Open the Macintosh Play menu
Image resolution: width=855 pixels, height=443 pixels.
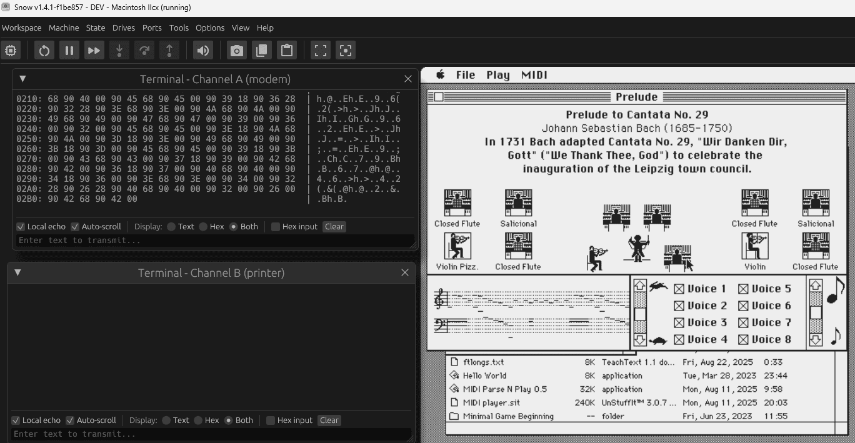coord(498,75)
